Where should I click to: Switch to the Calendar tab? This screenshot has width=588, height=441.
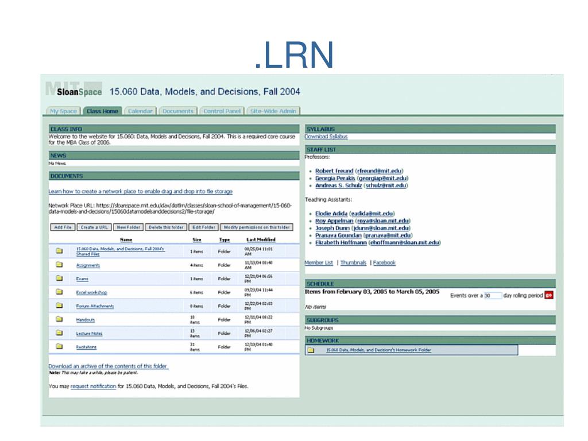point(140,111)
